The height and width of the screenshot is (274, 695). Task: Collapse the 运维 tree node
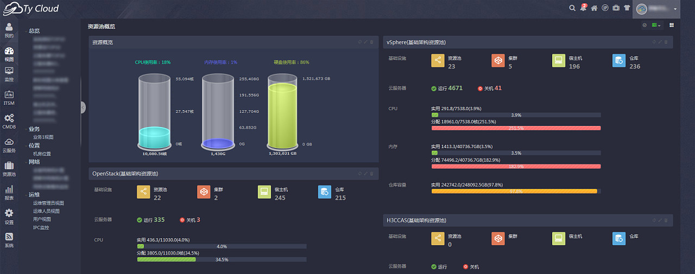[26, 194]
